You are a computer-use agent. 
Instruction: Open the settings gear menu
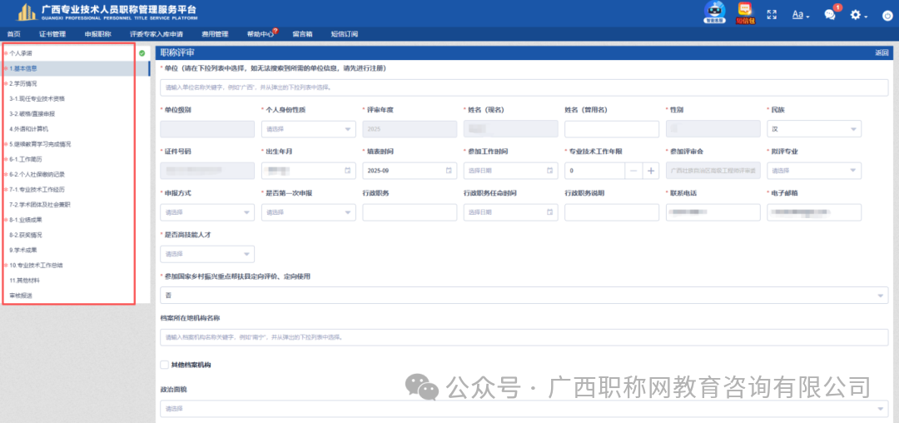pyautogui.click(x=858, y=15)
